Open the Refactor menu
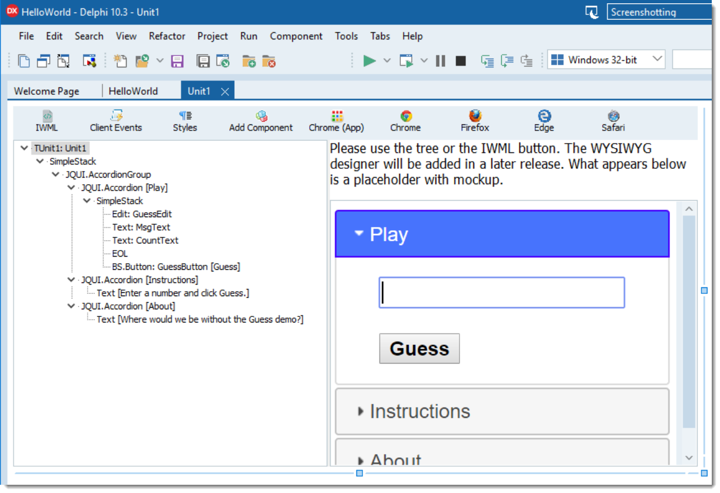The height and width of the screenshot is (493, 720). click(167, 36)
